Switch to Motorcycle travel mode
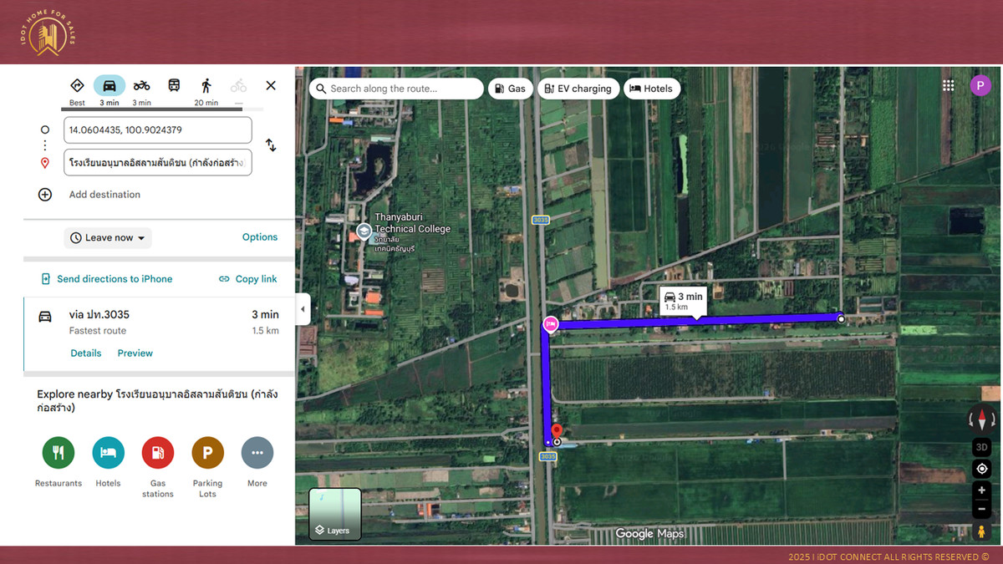The height and width of the screenshot is (564, 1003). (141, 85)
